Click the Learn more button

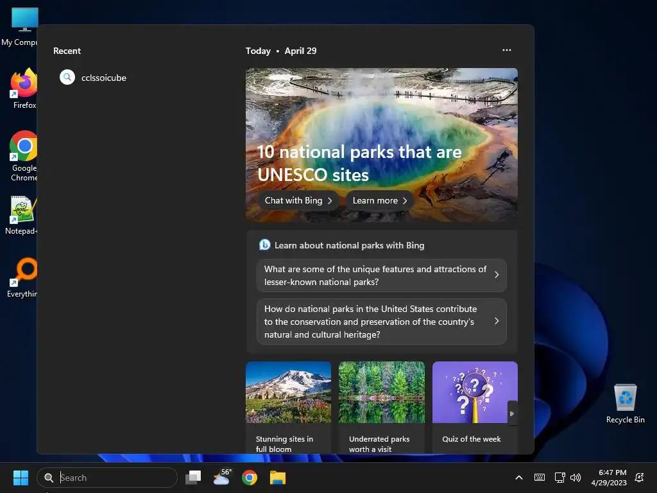380,200
